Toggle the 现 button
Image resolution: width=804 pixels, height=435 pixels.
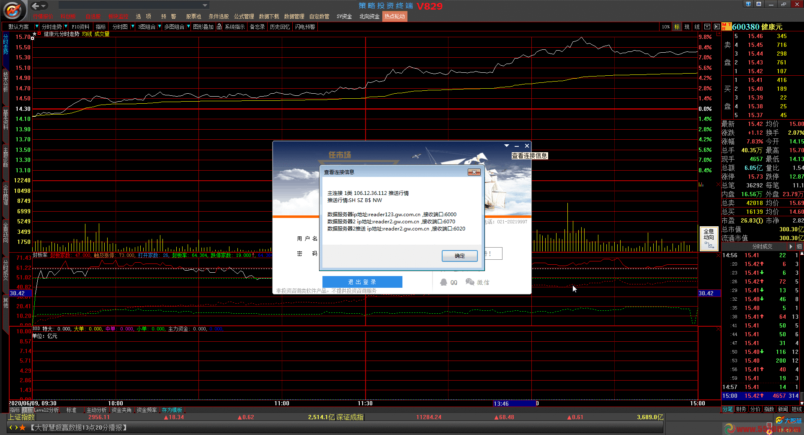687,27
